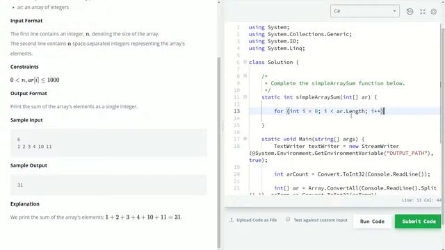
Task: Click 'using System.Collections.Generic;' line
Action: [x=300, y=34]
